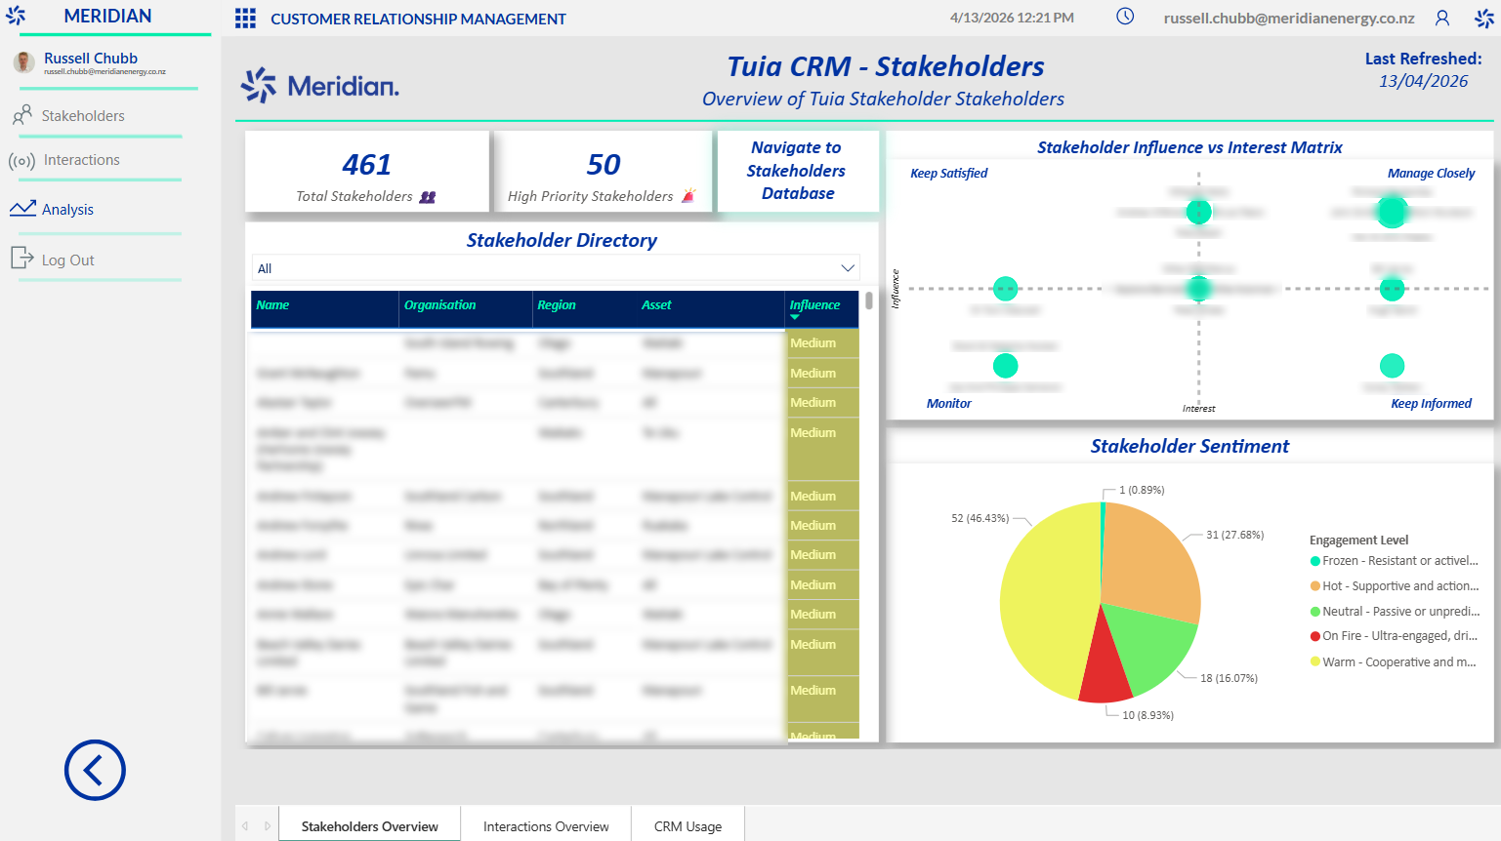The height and width of the screenshot is (841, 1501).
Task: Sort the directory by the Organisation column
Action: point(440,305)
